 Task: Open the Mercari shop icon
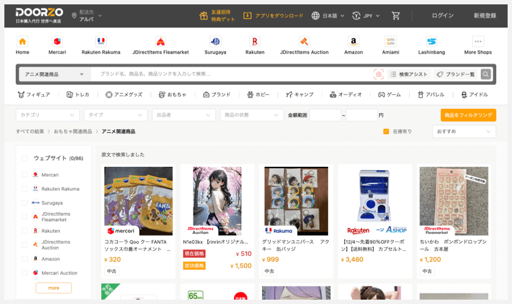[x=57, y=42]
